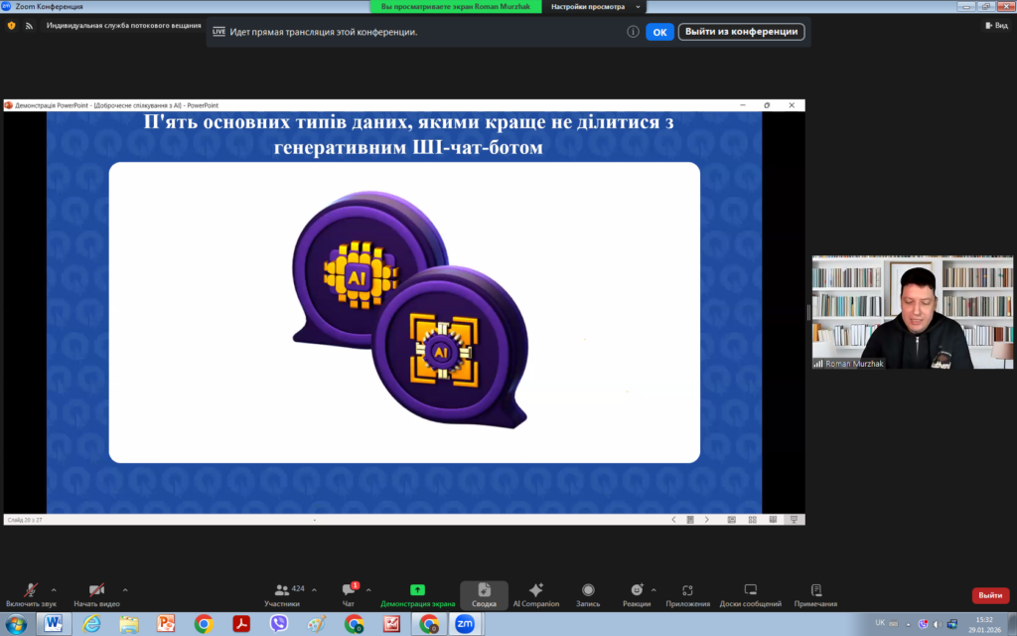Toggle the Сводка meeting summary
The width and height of the screenshot is (1017, 636).
point(484,593)
